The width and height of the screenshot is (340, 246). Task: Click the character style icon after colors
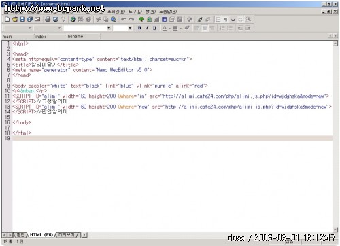point(187,28)
